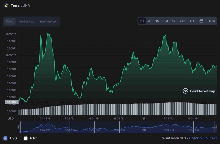
Task: Open the calendar date picker icon
Action: (x=201, y=21)
